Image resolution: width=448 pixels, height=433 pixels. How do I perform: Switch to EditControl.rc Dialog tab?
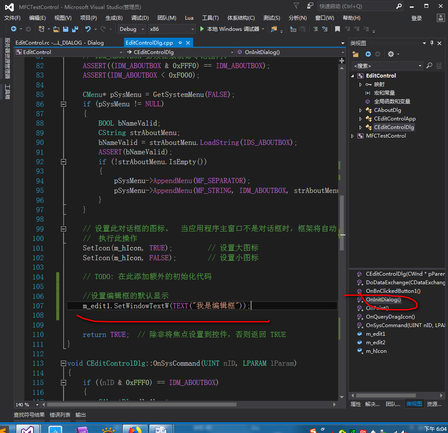click(59, 43)
